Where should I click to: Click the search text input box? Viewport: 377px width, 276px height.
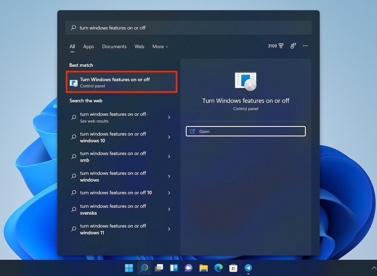[188, 28]
